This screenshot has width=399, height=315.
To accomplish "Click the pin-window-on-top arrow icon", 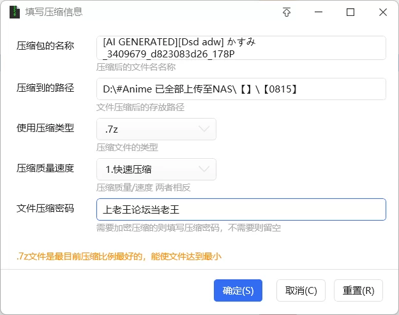I will coord(287,12).
